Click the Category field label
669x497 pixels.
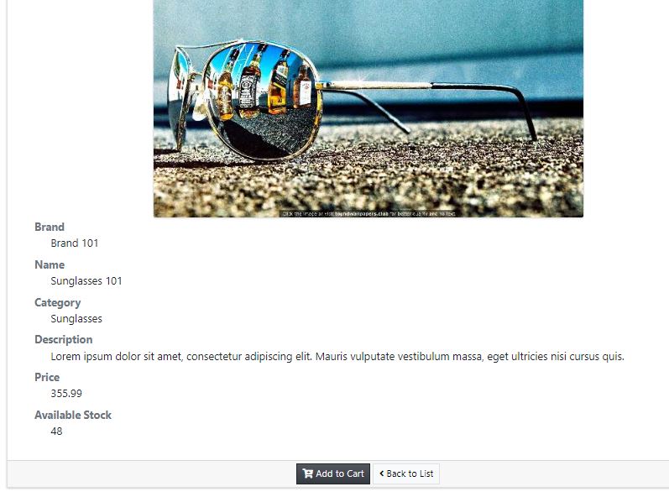click(58, 302)
